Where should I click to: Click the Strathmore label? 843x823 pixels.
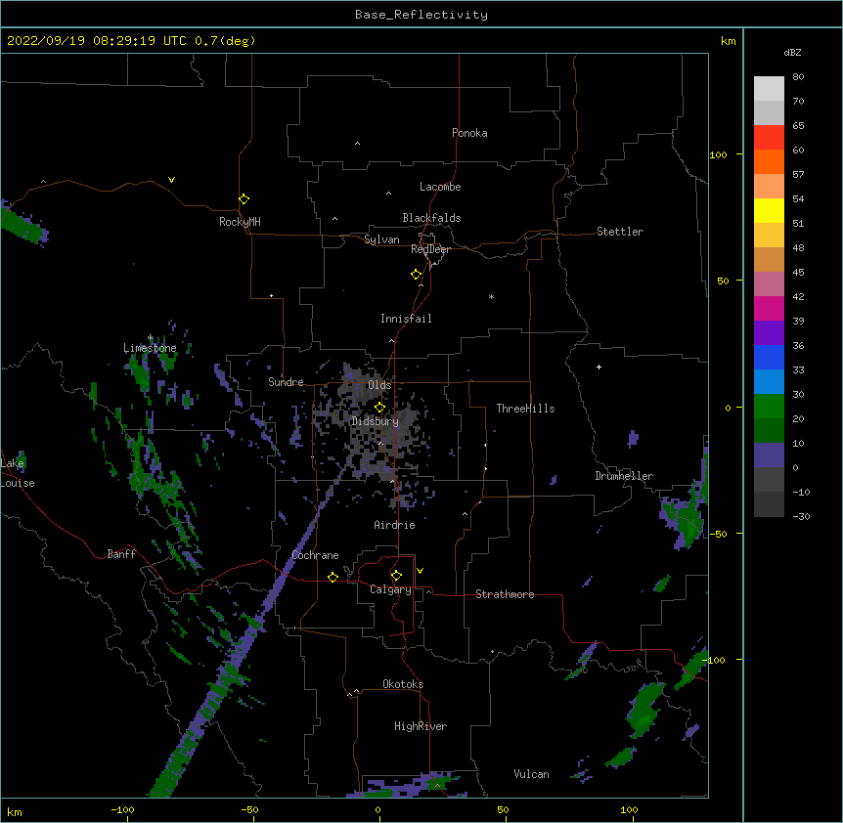click(505, 594)
